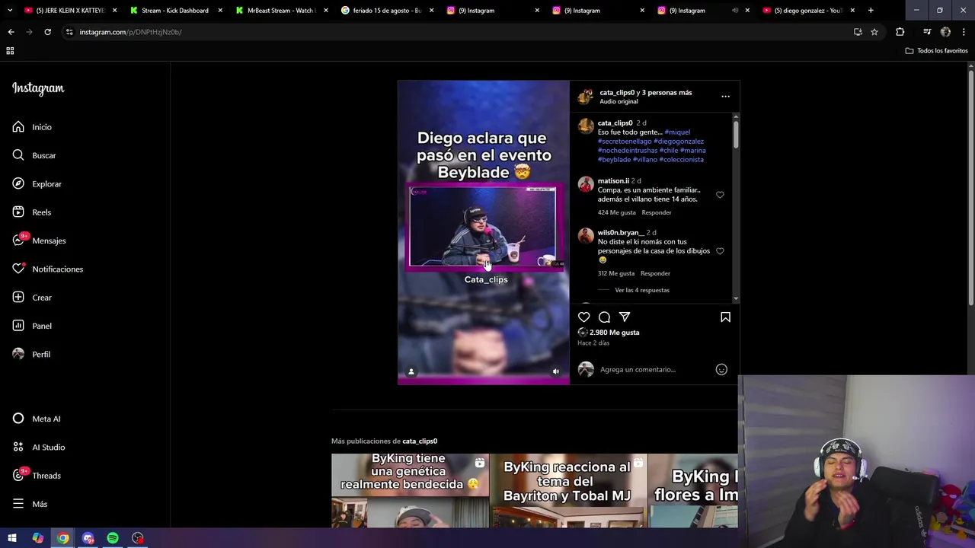The width and height of the screenshot is (975, 548).
Task: Reply to matison.ii's comment
Action: [657, 212]
